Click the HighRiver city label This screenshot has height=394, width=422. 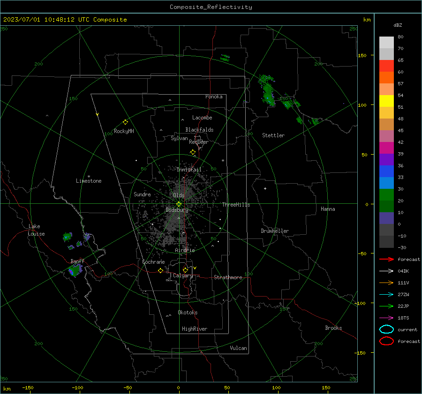pos(195,329)
